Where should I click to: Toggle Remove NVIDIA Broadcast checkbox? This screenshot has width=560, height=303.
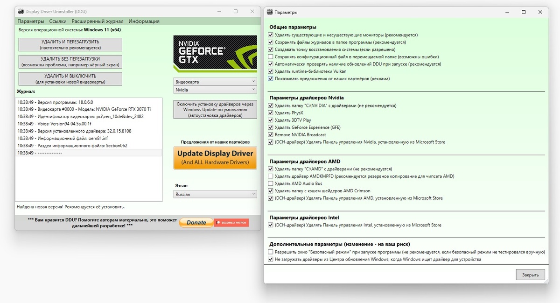pos(271,134)
